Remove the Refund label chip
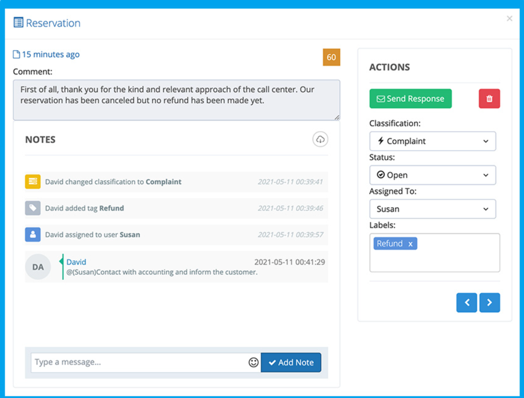Image resolution: width=524 pixels, height=398 pixels. point(411,243)
